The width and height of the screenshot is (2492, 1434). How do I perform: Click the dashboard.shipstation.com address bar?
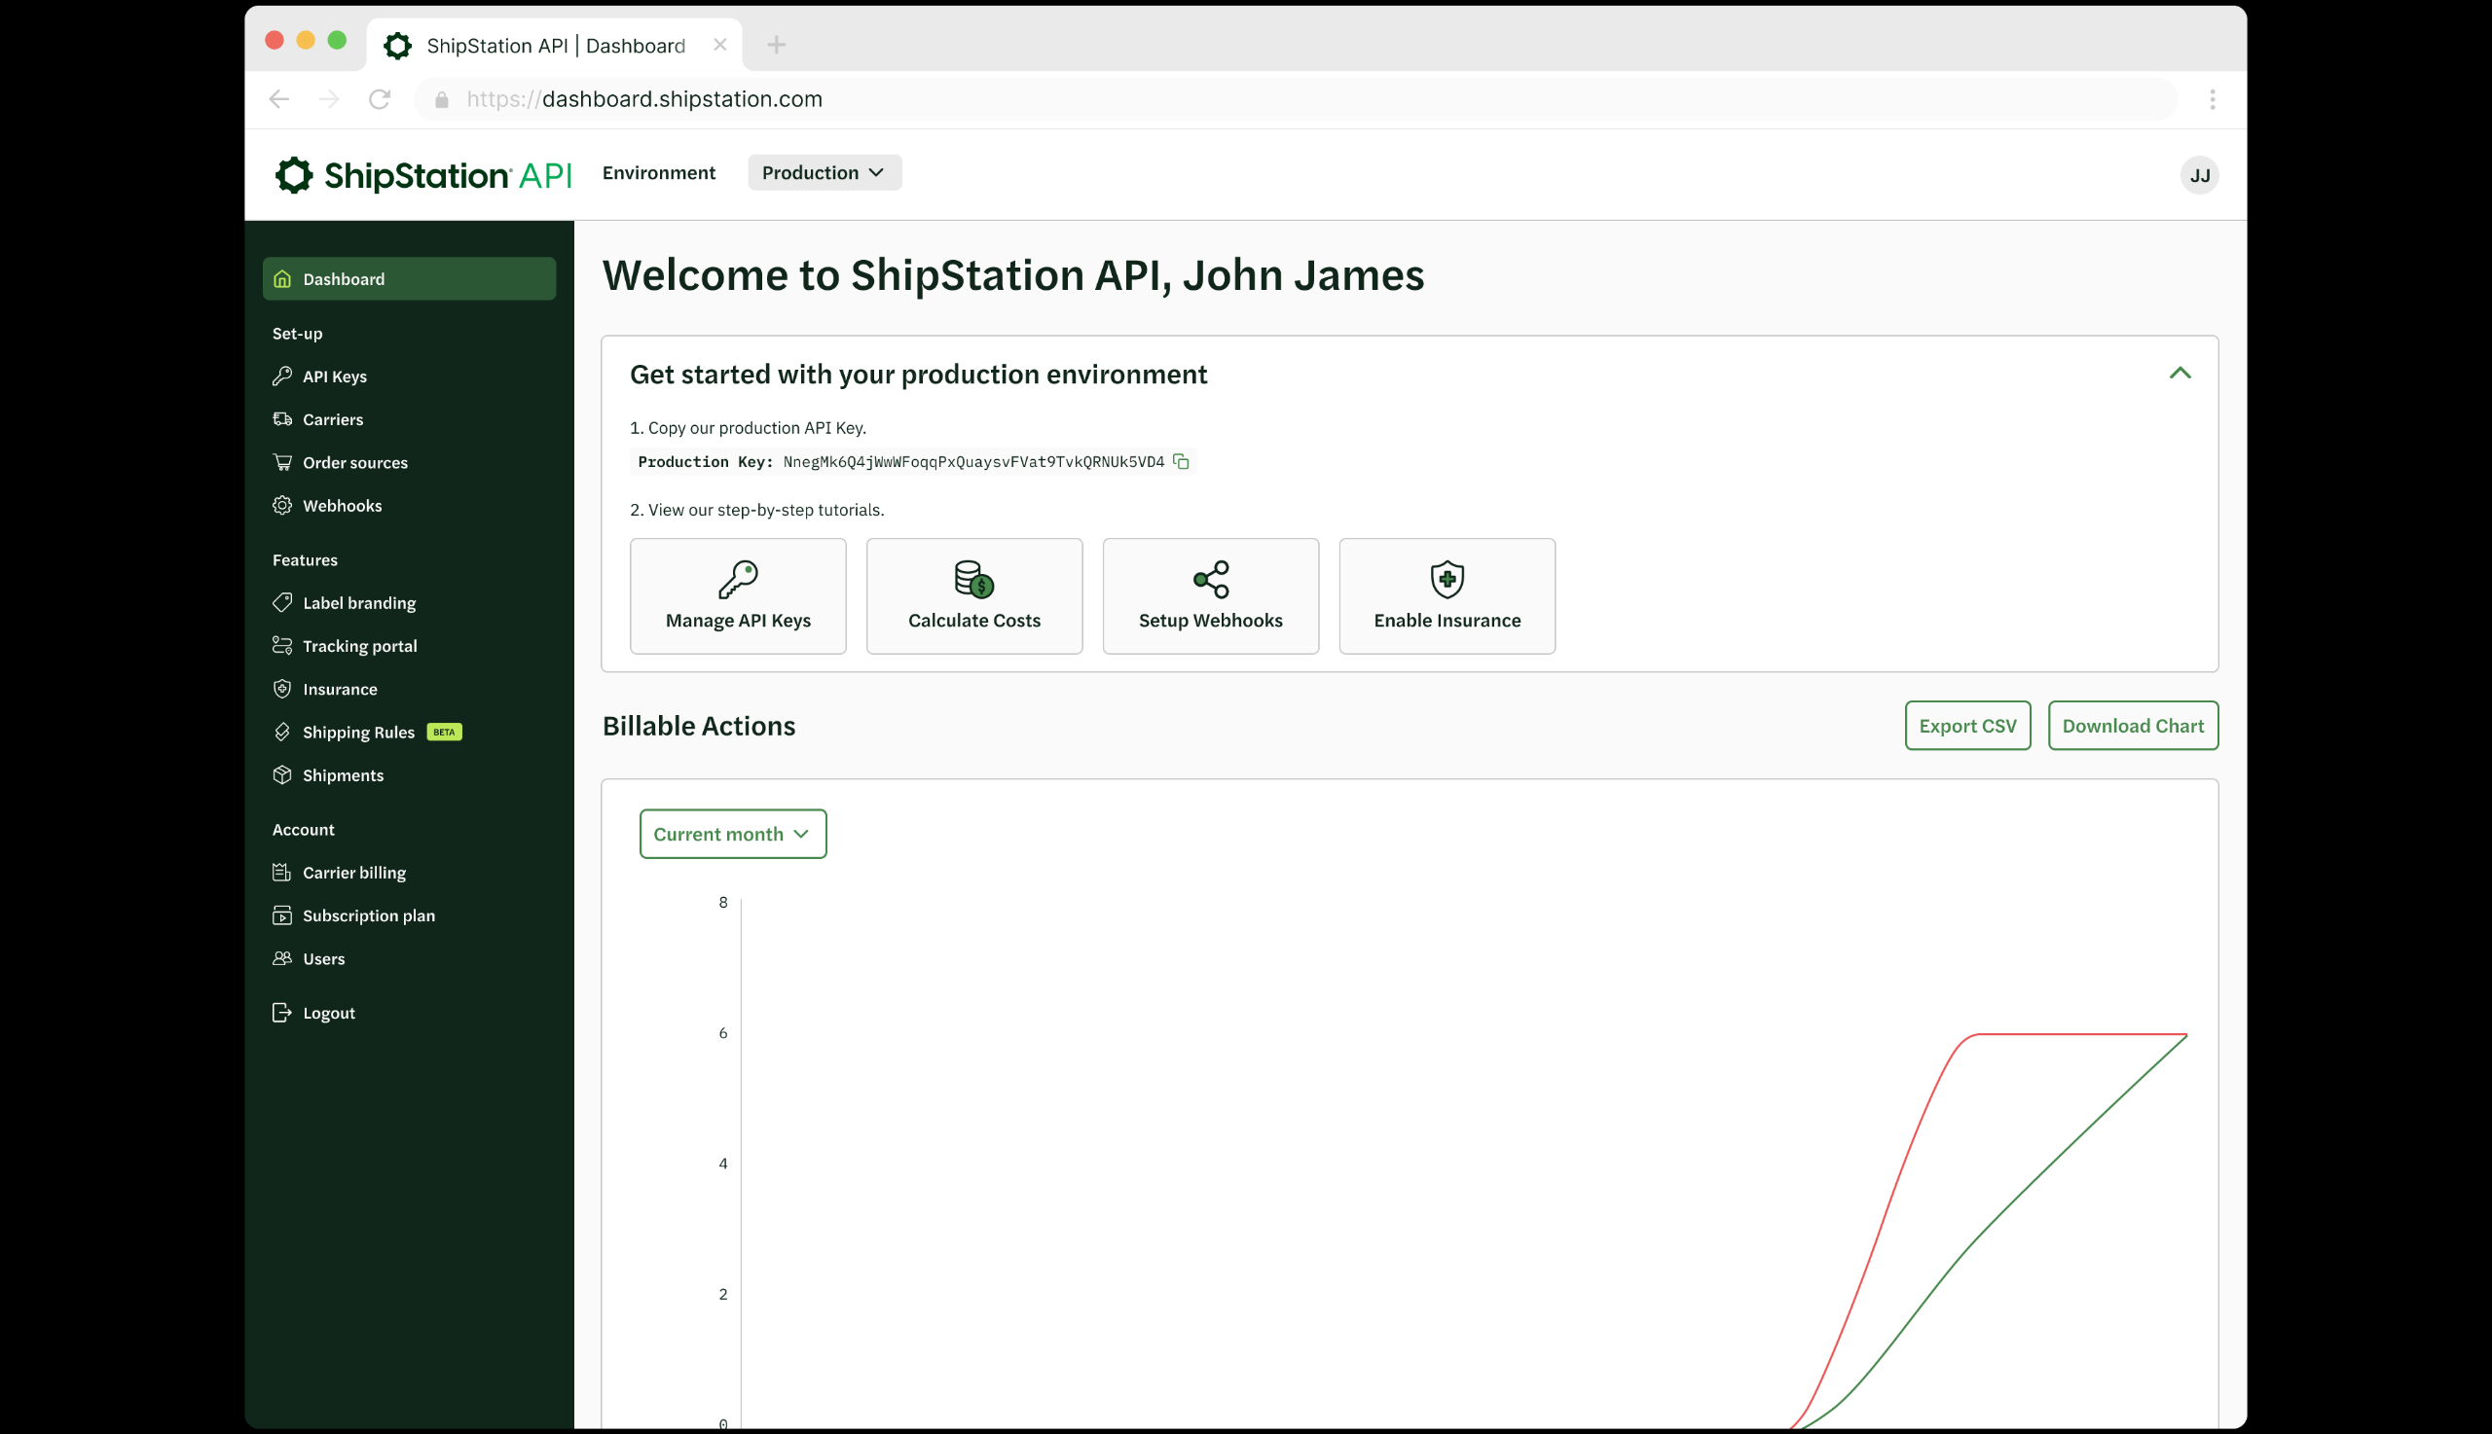pos(1296,99)
